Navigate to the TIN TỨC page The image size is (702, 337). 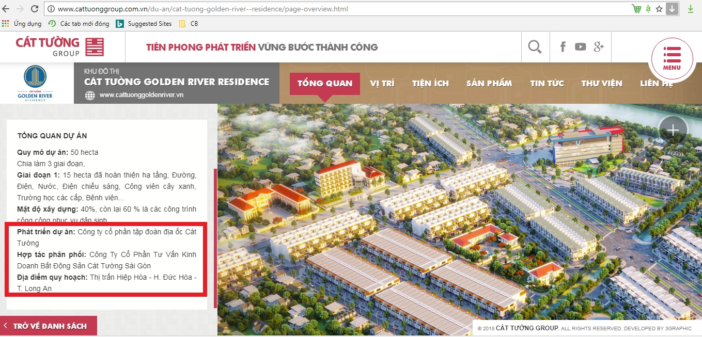point(547,84)
